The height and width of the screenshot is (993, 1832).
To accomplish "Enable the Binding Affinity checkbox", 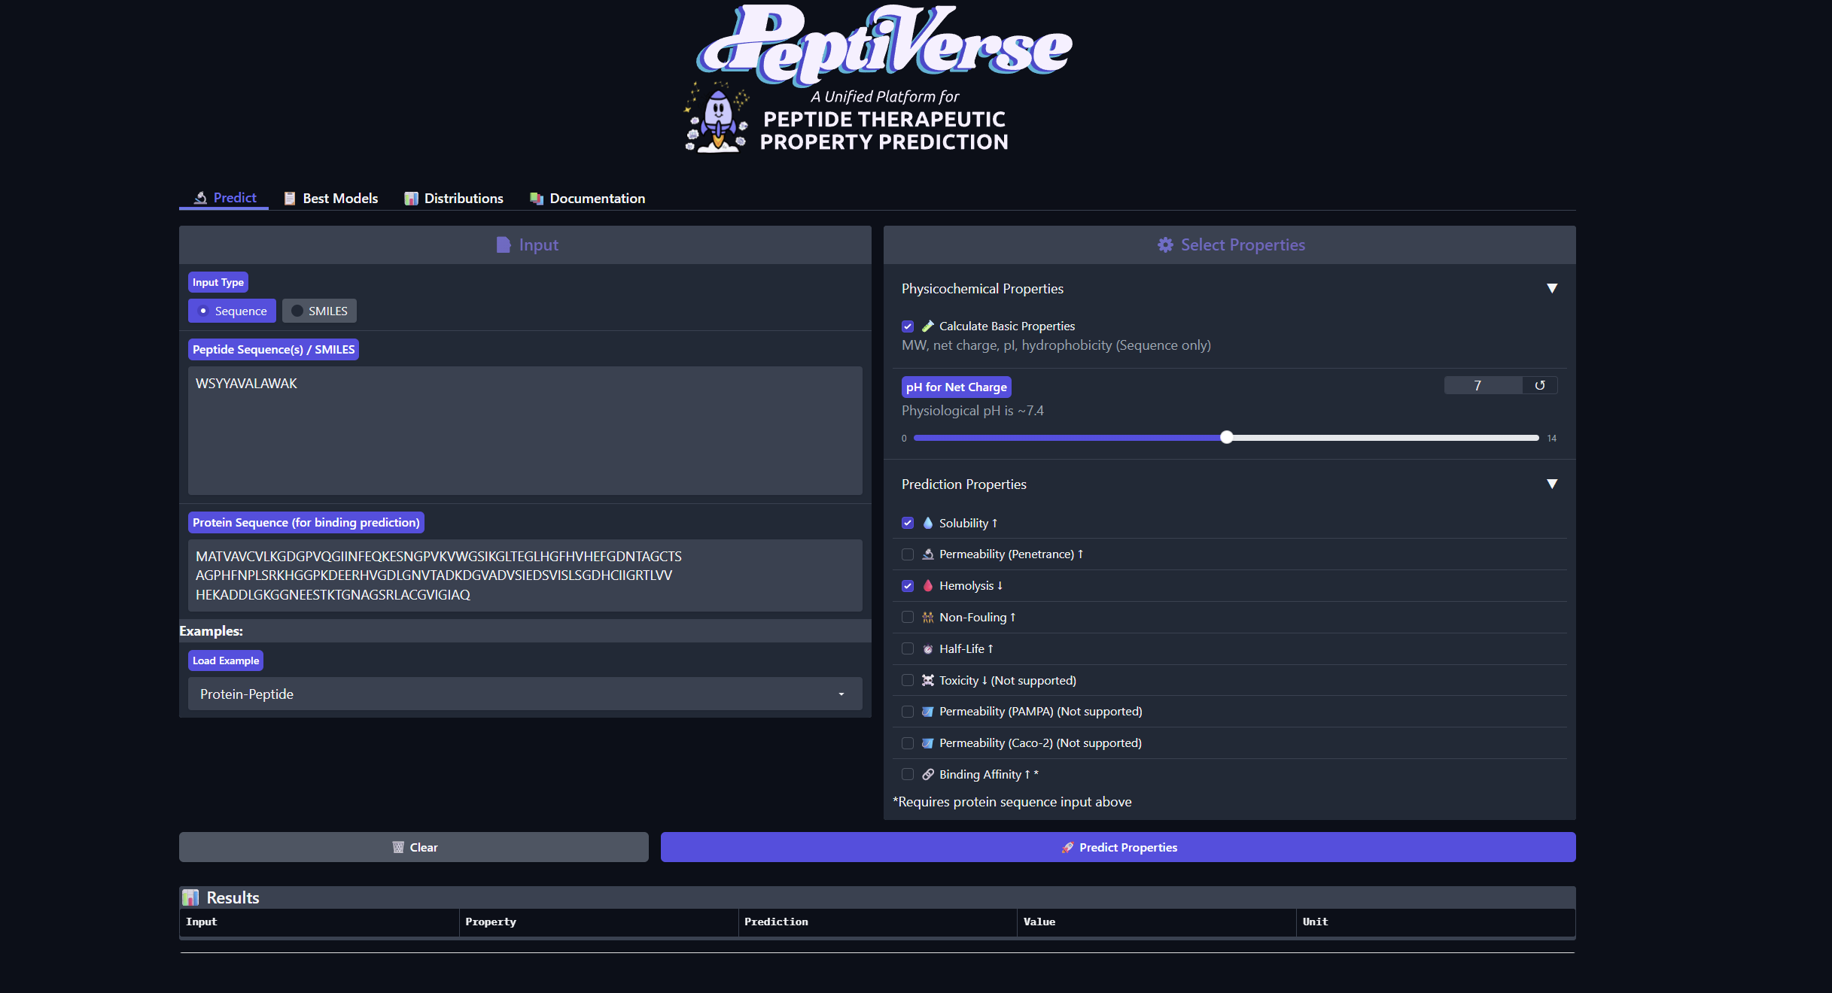I will coord(908,774).
